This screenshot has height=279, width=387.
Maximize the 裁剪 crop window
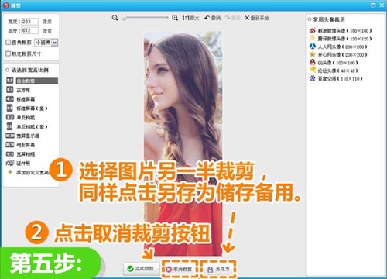pyautogui.click(x=373, y=5)
